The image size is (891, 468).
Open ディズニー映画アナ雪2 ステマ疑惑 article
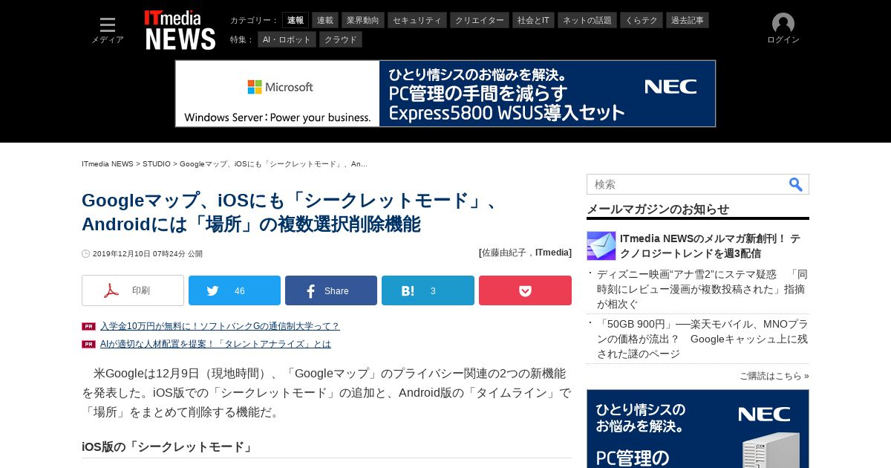click(x=702, y=289)
